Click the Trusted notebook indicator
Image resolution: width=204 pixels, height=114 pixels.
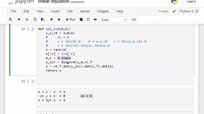[x=163, y=11]
